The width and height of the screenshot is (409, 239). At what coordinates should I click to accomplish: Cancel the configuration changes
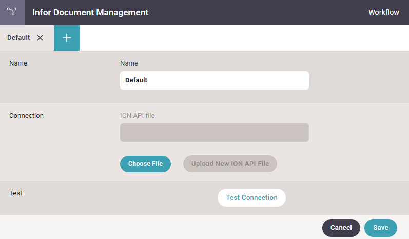[341, 228]
